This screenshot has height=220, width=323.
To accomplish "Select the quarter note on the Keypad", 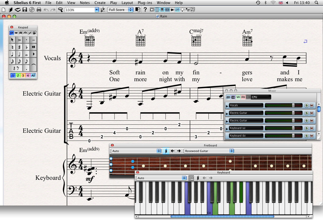I will click(12, 54).
